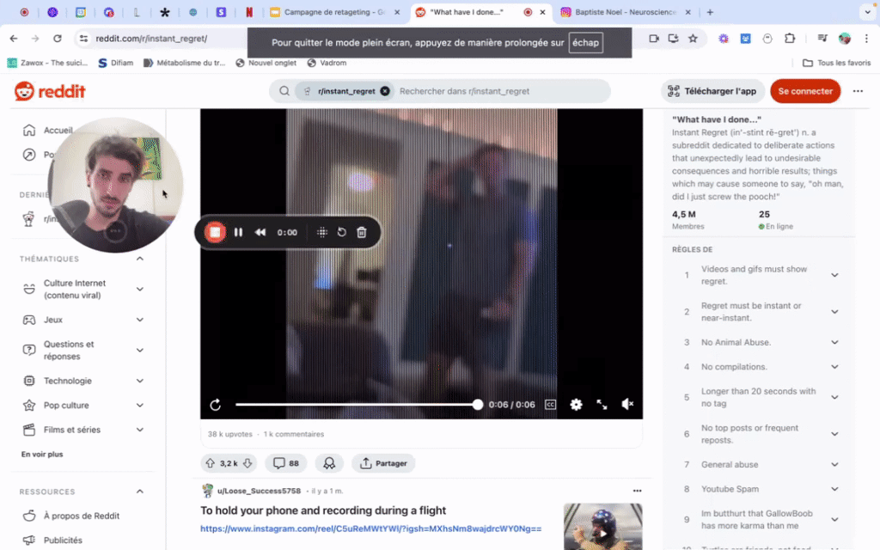Expand rule 1 Videos and gifs must show regret
The height and width of the screenshot is (550, 880).
[835, 275]
